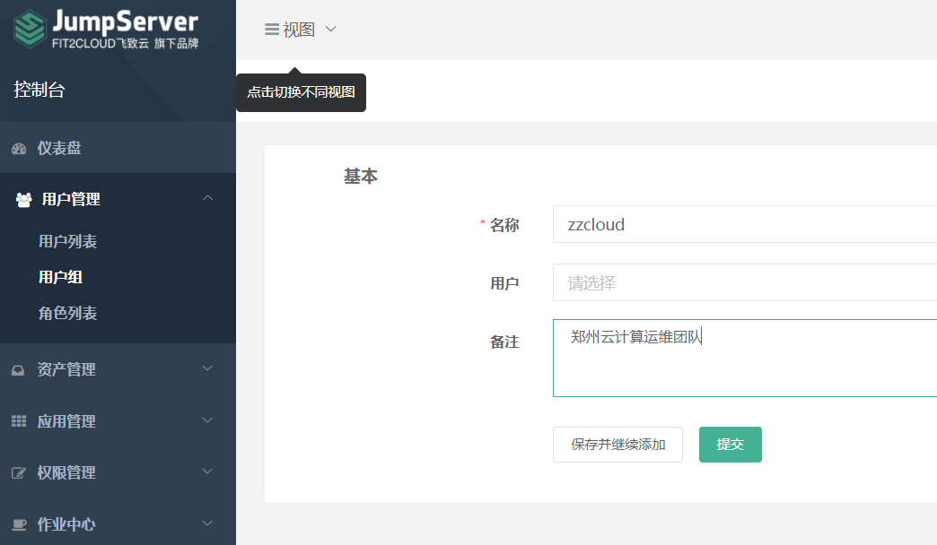
Task: Expand the 作业中心 menu chevron
Action: 207,523
